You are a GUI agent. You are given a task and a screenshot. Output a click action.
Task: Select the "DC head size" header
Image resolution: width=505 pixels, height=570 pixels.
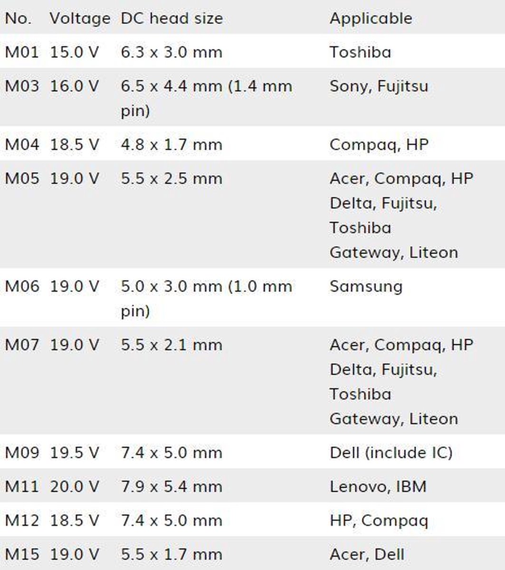tap(172, 19)
